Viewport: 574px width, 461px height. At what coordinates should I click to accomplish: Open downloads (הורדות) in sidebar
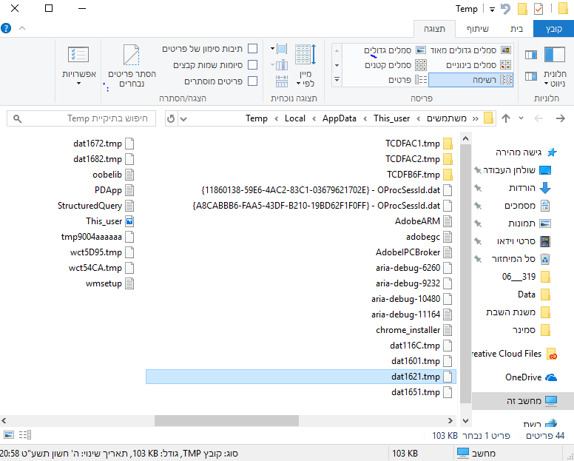(x=530, y=188)
